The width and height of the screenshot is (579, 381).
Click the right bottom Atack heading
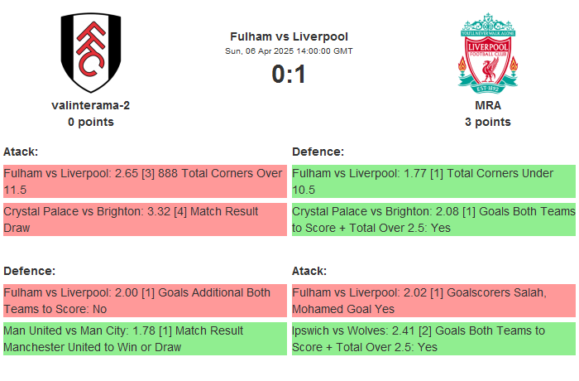[x=309, y=271]
